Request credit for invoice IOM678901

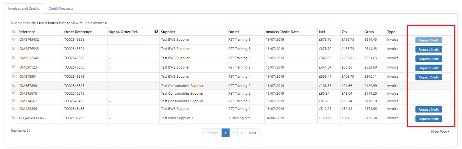(x=428, y=77)
